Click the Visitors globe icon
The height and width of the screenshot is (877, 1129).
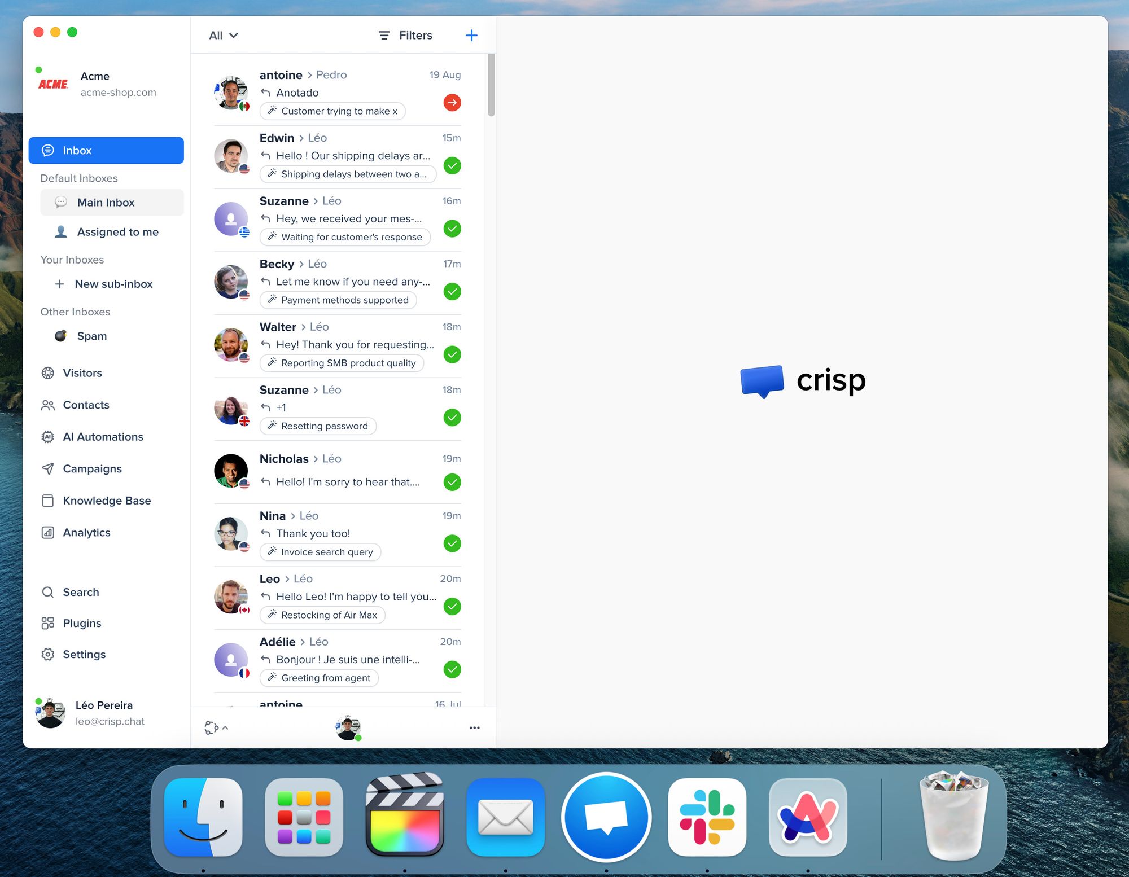(48, 373)
